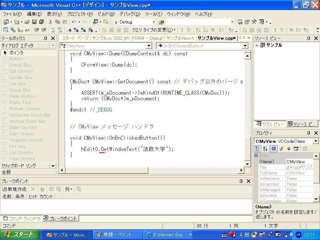Open the Find combo box dropdown arrow
Image resolution: width=320 pixels, height=240 pixels.
[232, 22]
